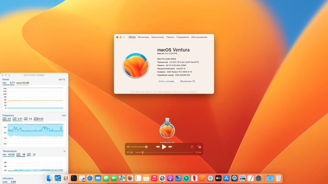Click the Mac Pro (Late 2022) text
This screenshot has height=184, width=328.
pyautogui.click(x=167, y=59)
